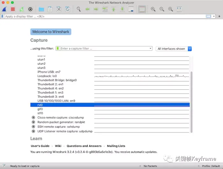This screenshot has height=169, width=223.
Task: Open SSH remote capture settings gear
Action: tap(33, 126)
